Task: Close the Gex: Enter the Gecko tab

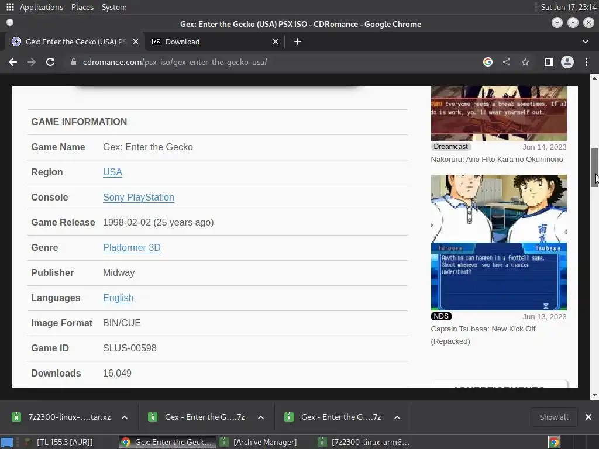Action: pyautogui.click(x=136, y=42)
